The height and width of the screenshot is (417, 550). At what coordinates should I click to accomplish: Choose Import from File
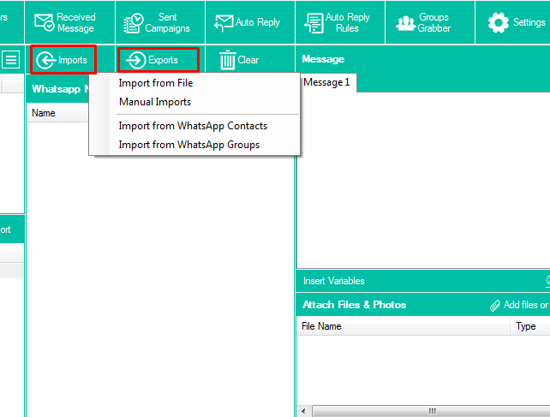click(x=156, y=83)
